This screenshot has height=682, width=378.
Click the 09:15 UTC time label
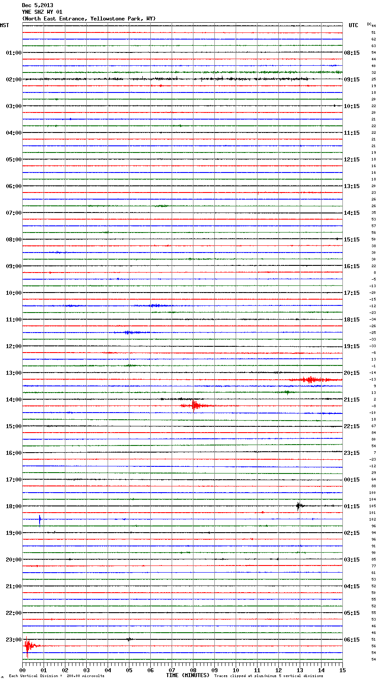coord(352,79)
